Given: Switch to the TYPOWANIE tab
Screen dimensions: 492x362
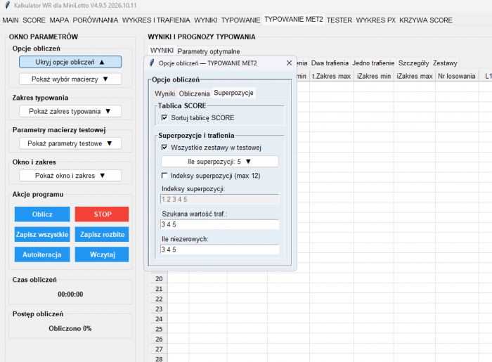Looking at the screenshot, I should [240, 20].
